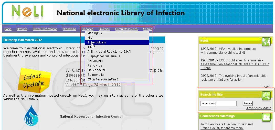This screenshot has width=275, height=130.
Task: Select Antimicrobial Resistance & HAI entry
Action: click(109, 52)
